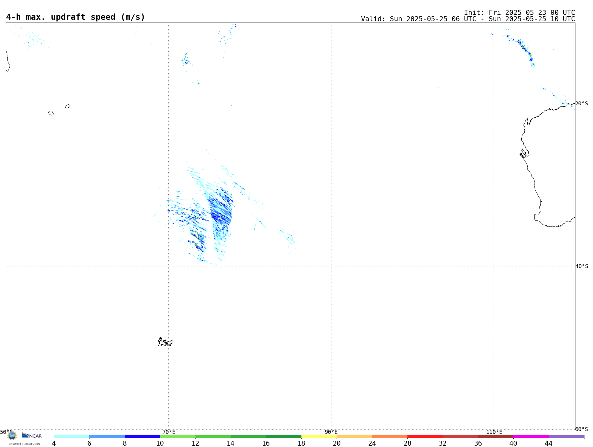
Task: Click the Mauritius island outline
Action: point(67,106)
